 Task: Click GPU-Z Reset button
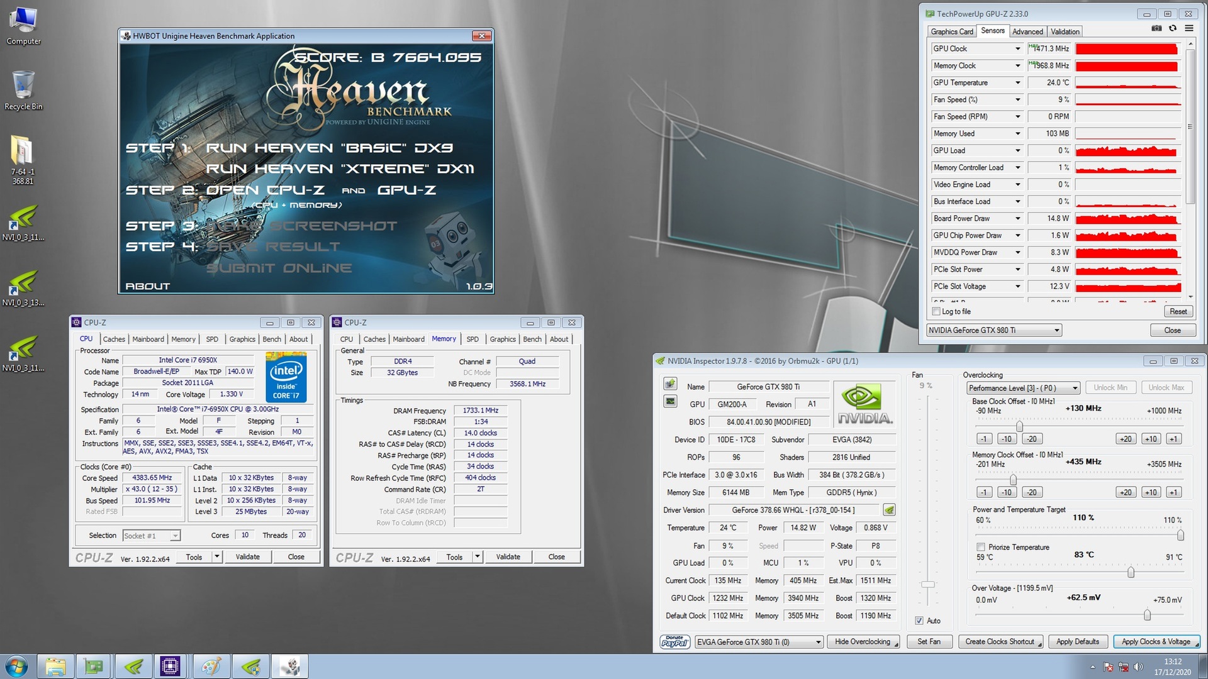click(1178, 312)
